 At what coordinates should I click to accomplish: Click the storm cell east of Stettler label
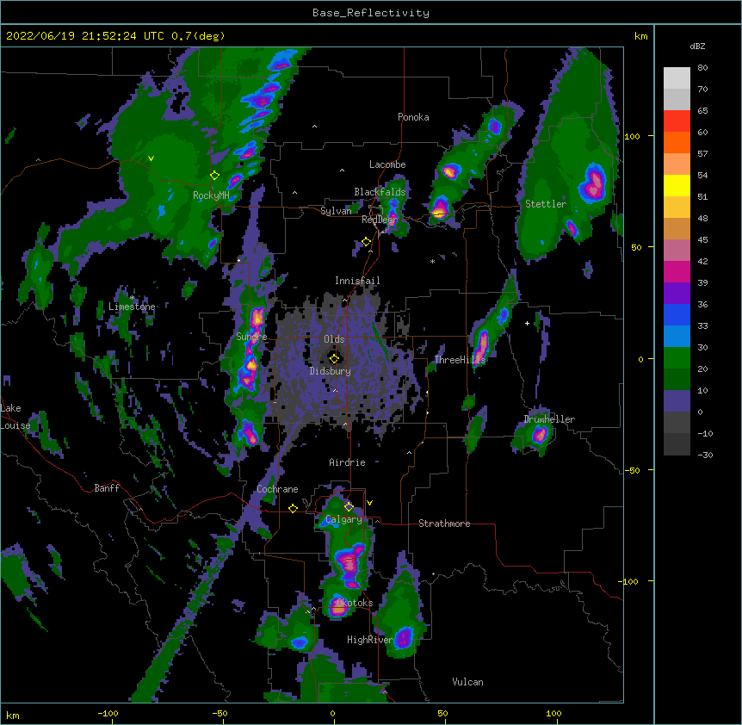(x=592, y=183)
